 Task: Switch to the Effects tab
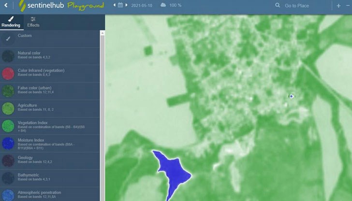[x=33, y=22]
